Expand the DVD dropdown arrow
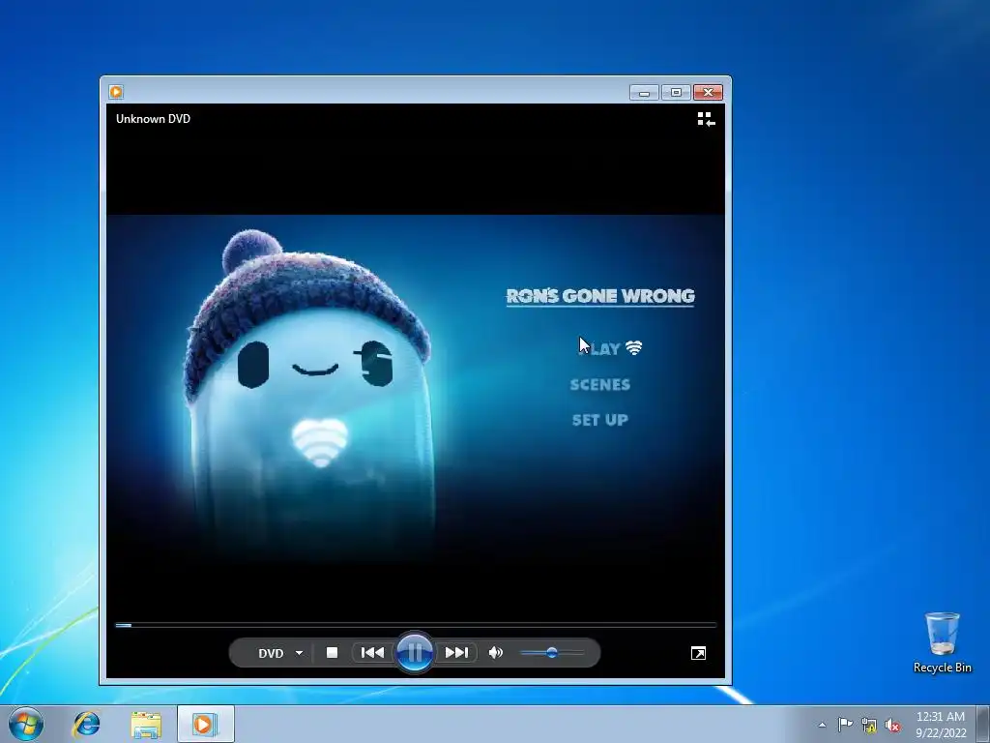 pyautogui.click(x=300, y=653)
